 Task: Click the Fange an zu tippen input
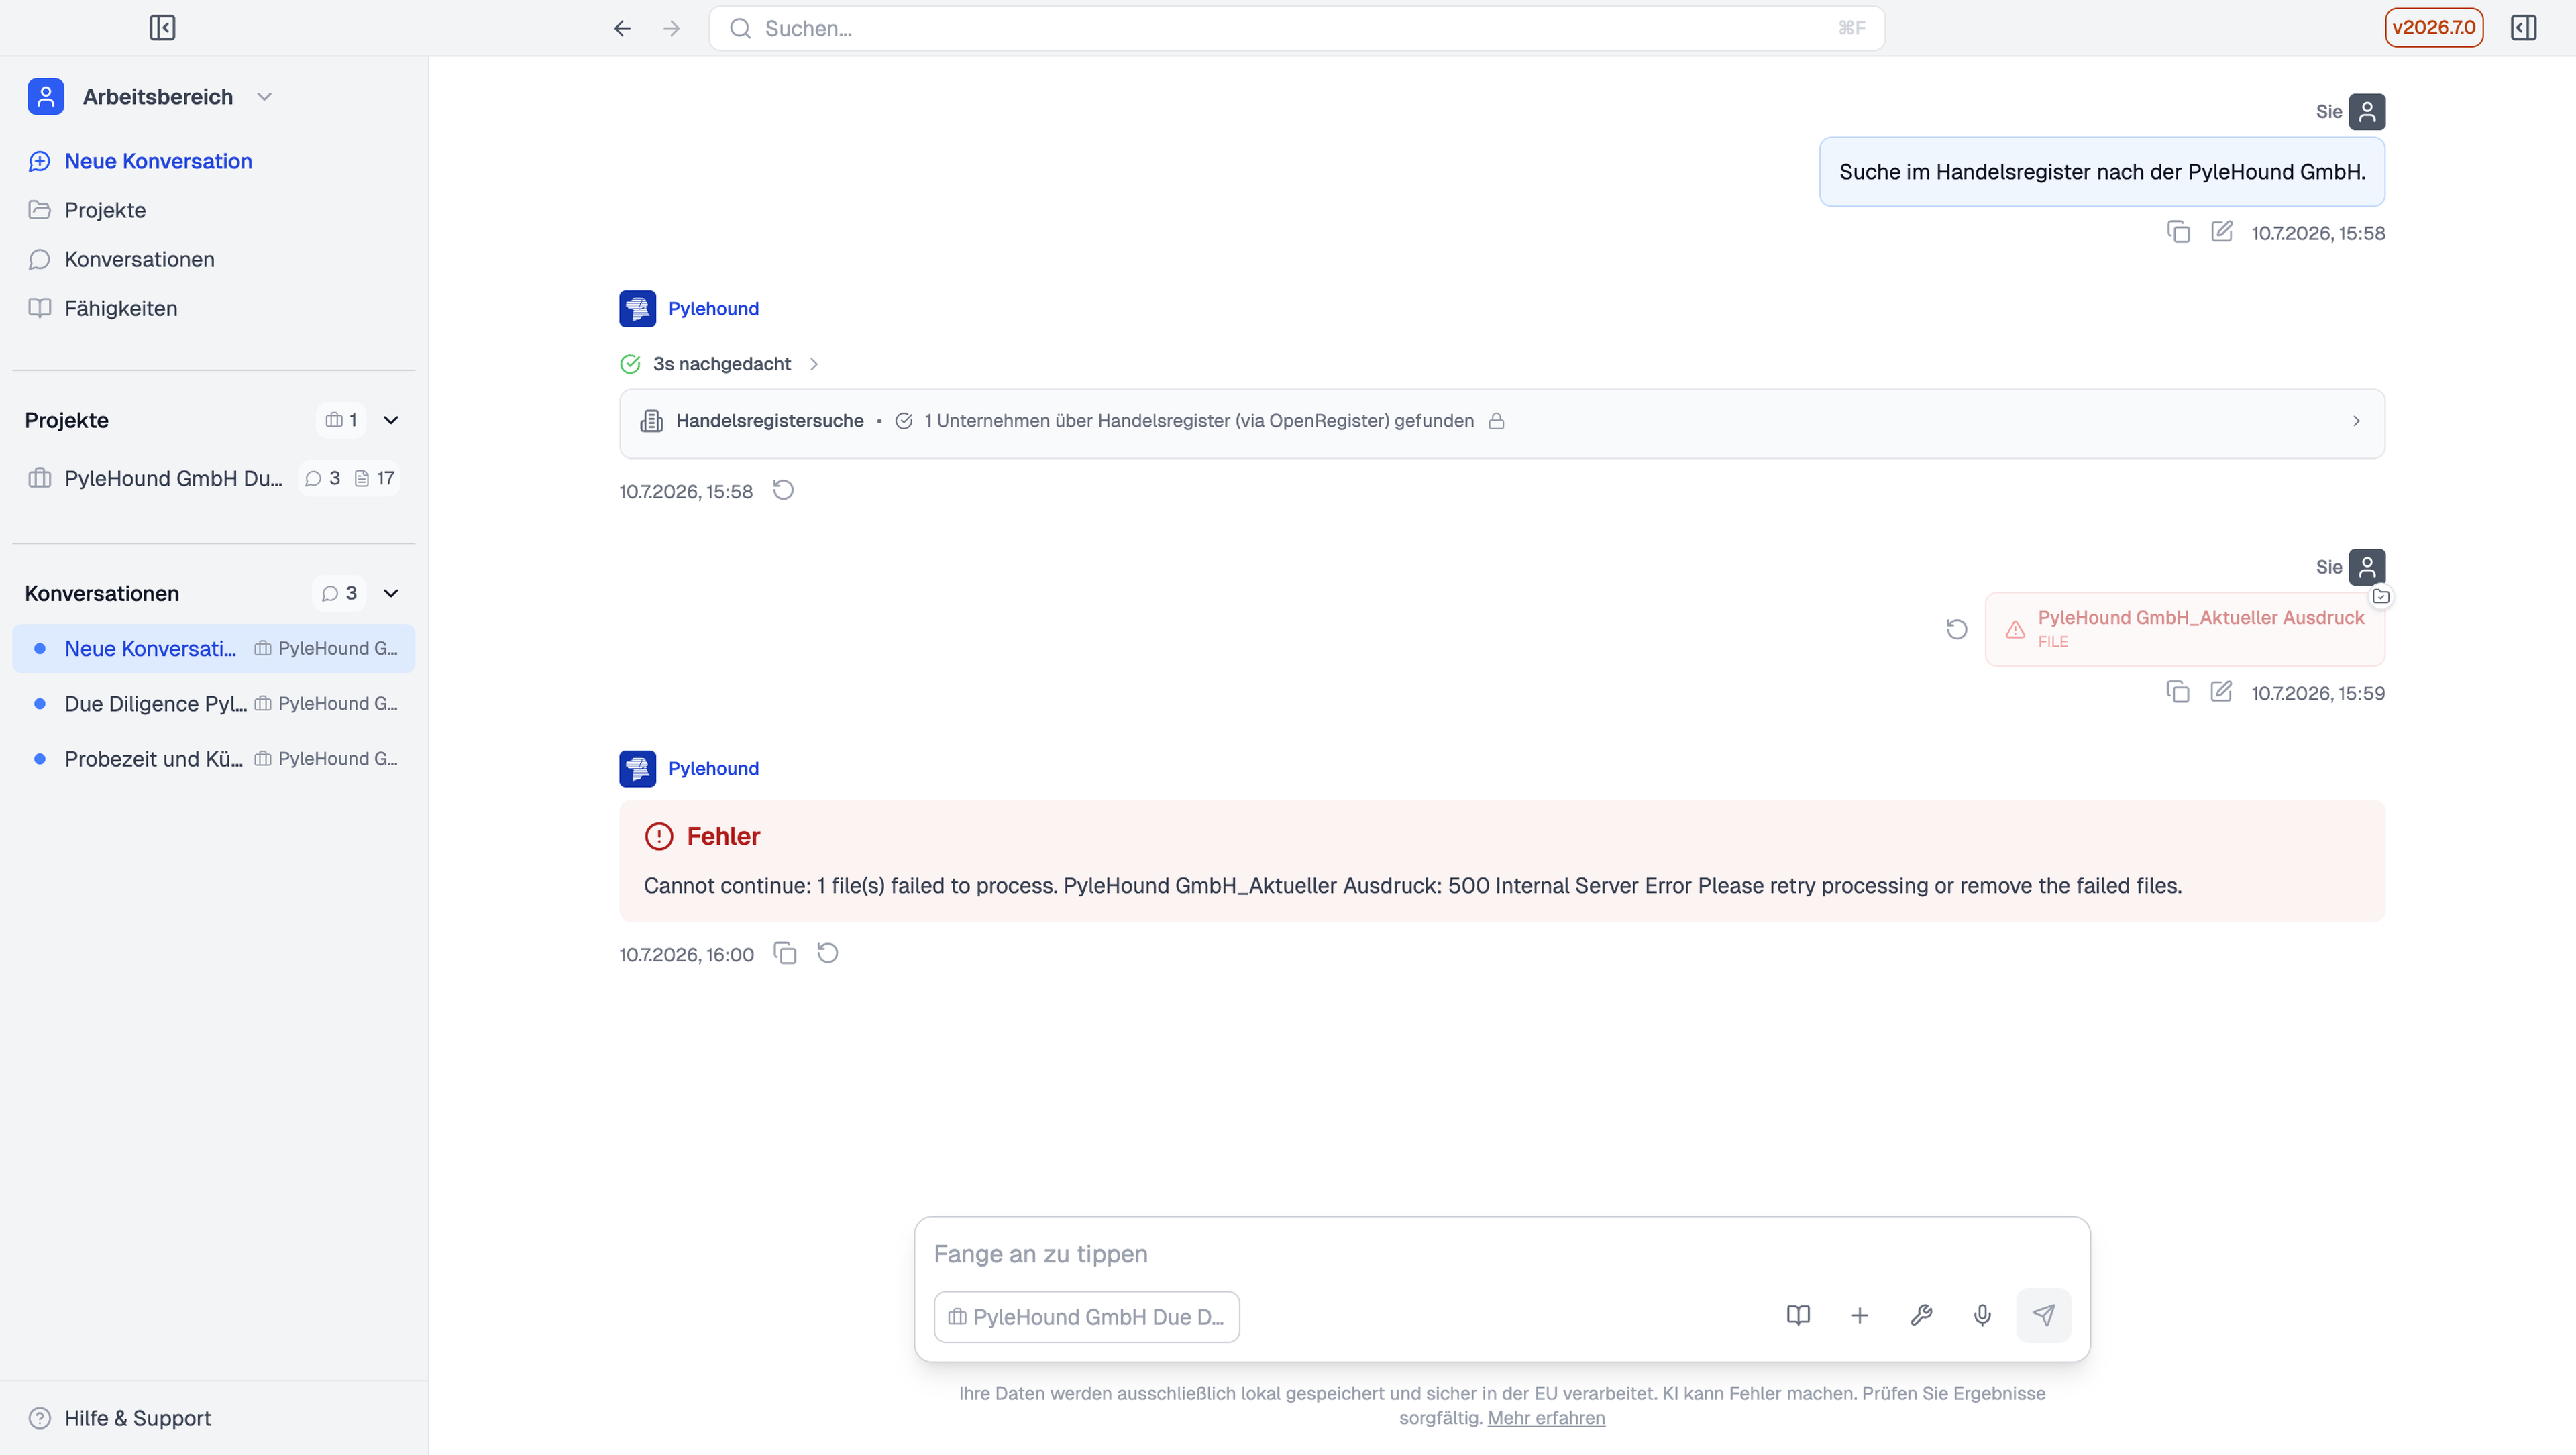tap(1502, 1254)
